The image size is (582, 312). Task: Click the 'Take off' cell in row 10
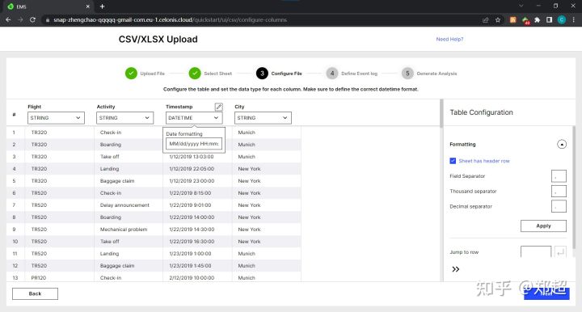coord(109,241)
